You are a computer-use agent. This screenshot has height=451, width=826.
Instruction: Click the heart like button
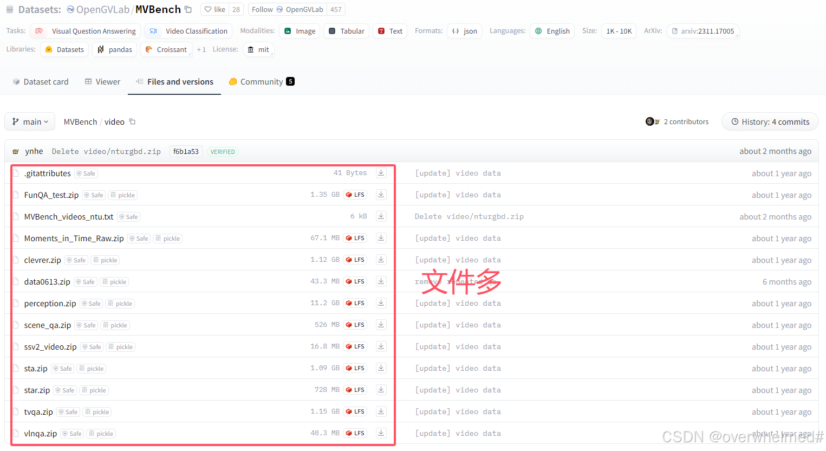[214, 9]
